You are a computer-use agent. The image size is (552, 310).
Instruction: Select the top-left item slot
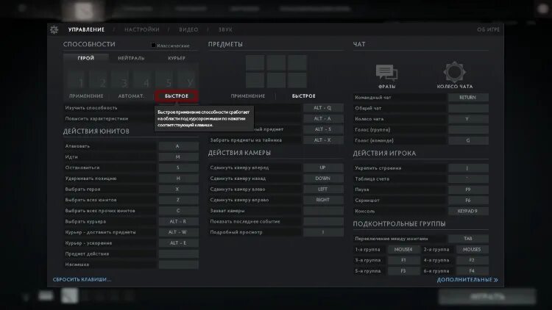[x=255, y=63]
